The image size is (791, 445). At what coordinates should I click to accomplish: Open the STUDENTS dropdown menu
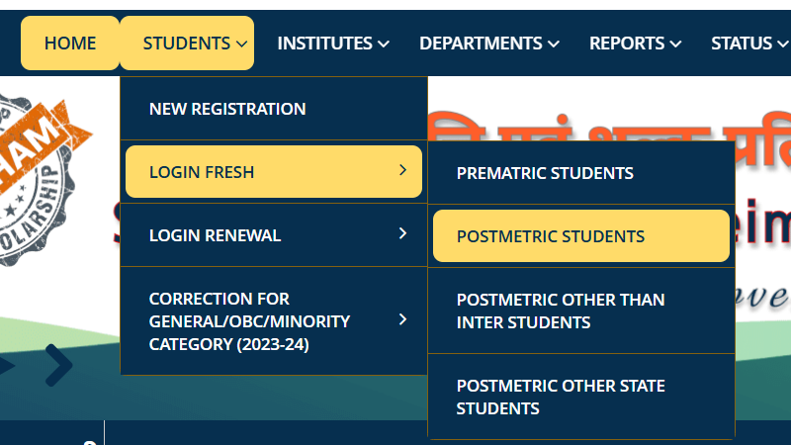pyautogui.click(x=187, y=44)
